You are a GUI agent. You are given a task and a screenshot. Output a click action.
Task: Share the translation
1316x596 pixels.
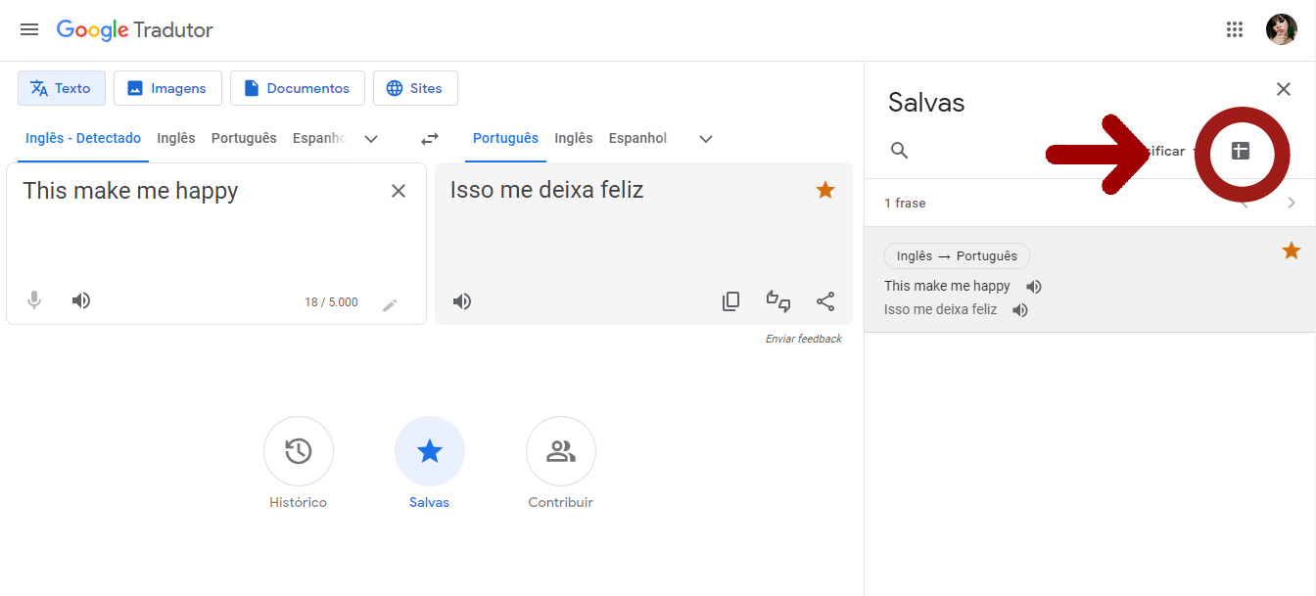tap(825, 300)
